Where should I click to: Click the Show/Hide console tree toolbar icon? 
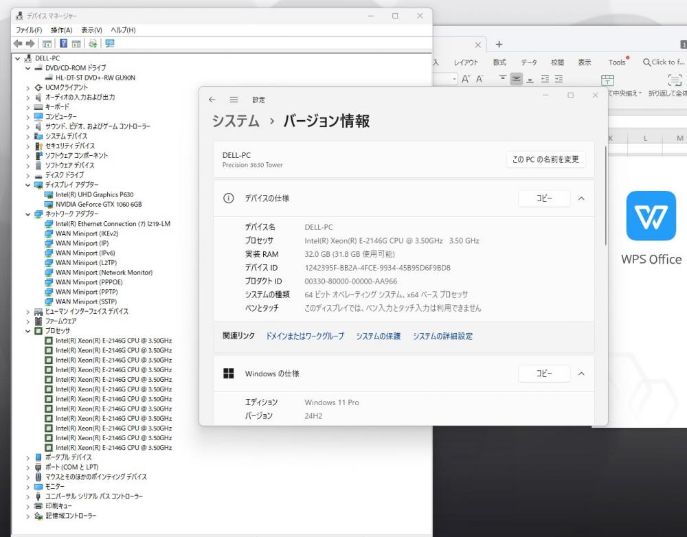point(47,43)
